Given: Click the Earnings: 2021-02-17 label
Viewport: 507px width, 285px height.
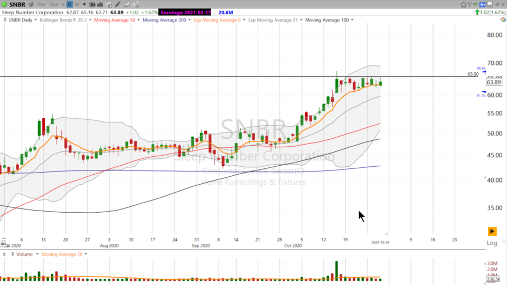Looking at the screenshot, I should coord(185,12).
